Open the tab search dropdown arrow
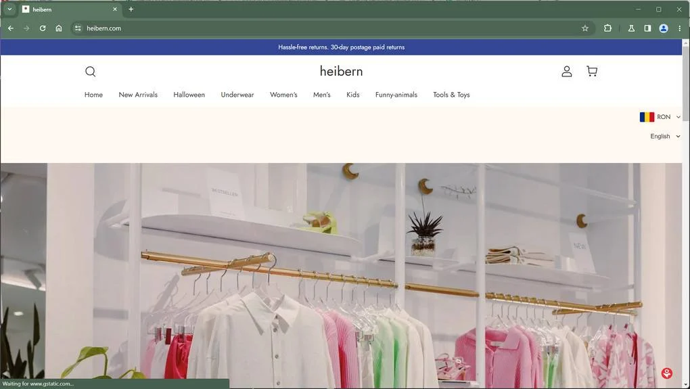The image size is (690, 389). [9, 9]
